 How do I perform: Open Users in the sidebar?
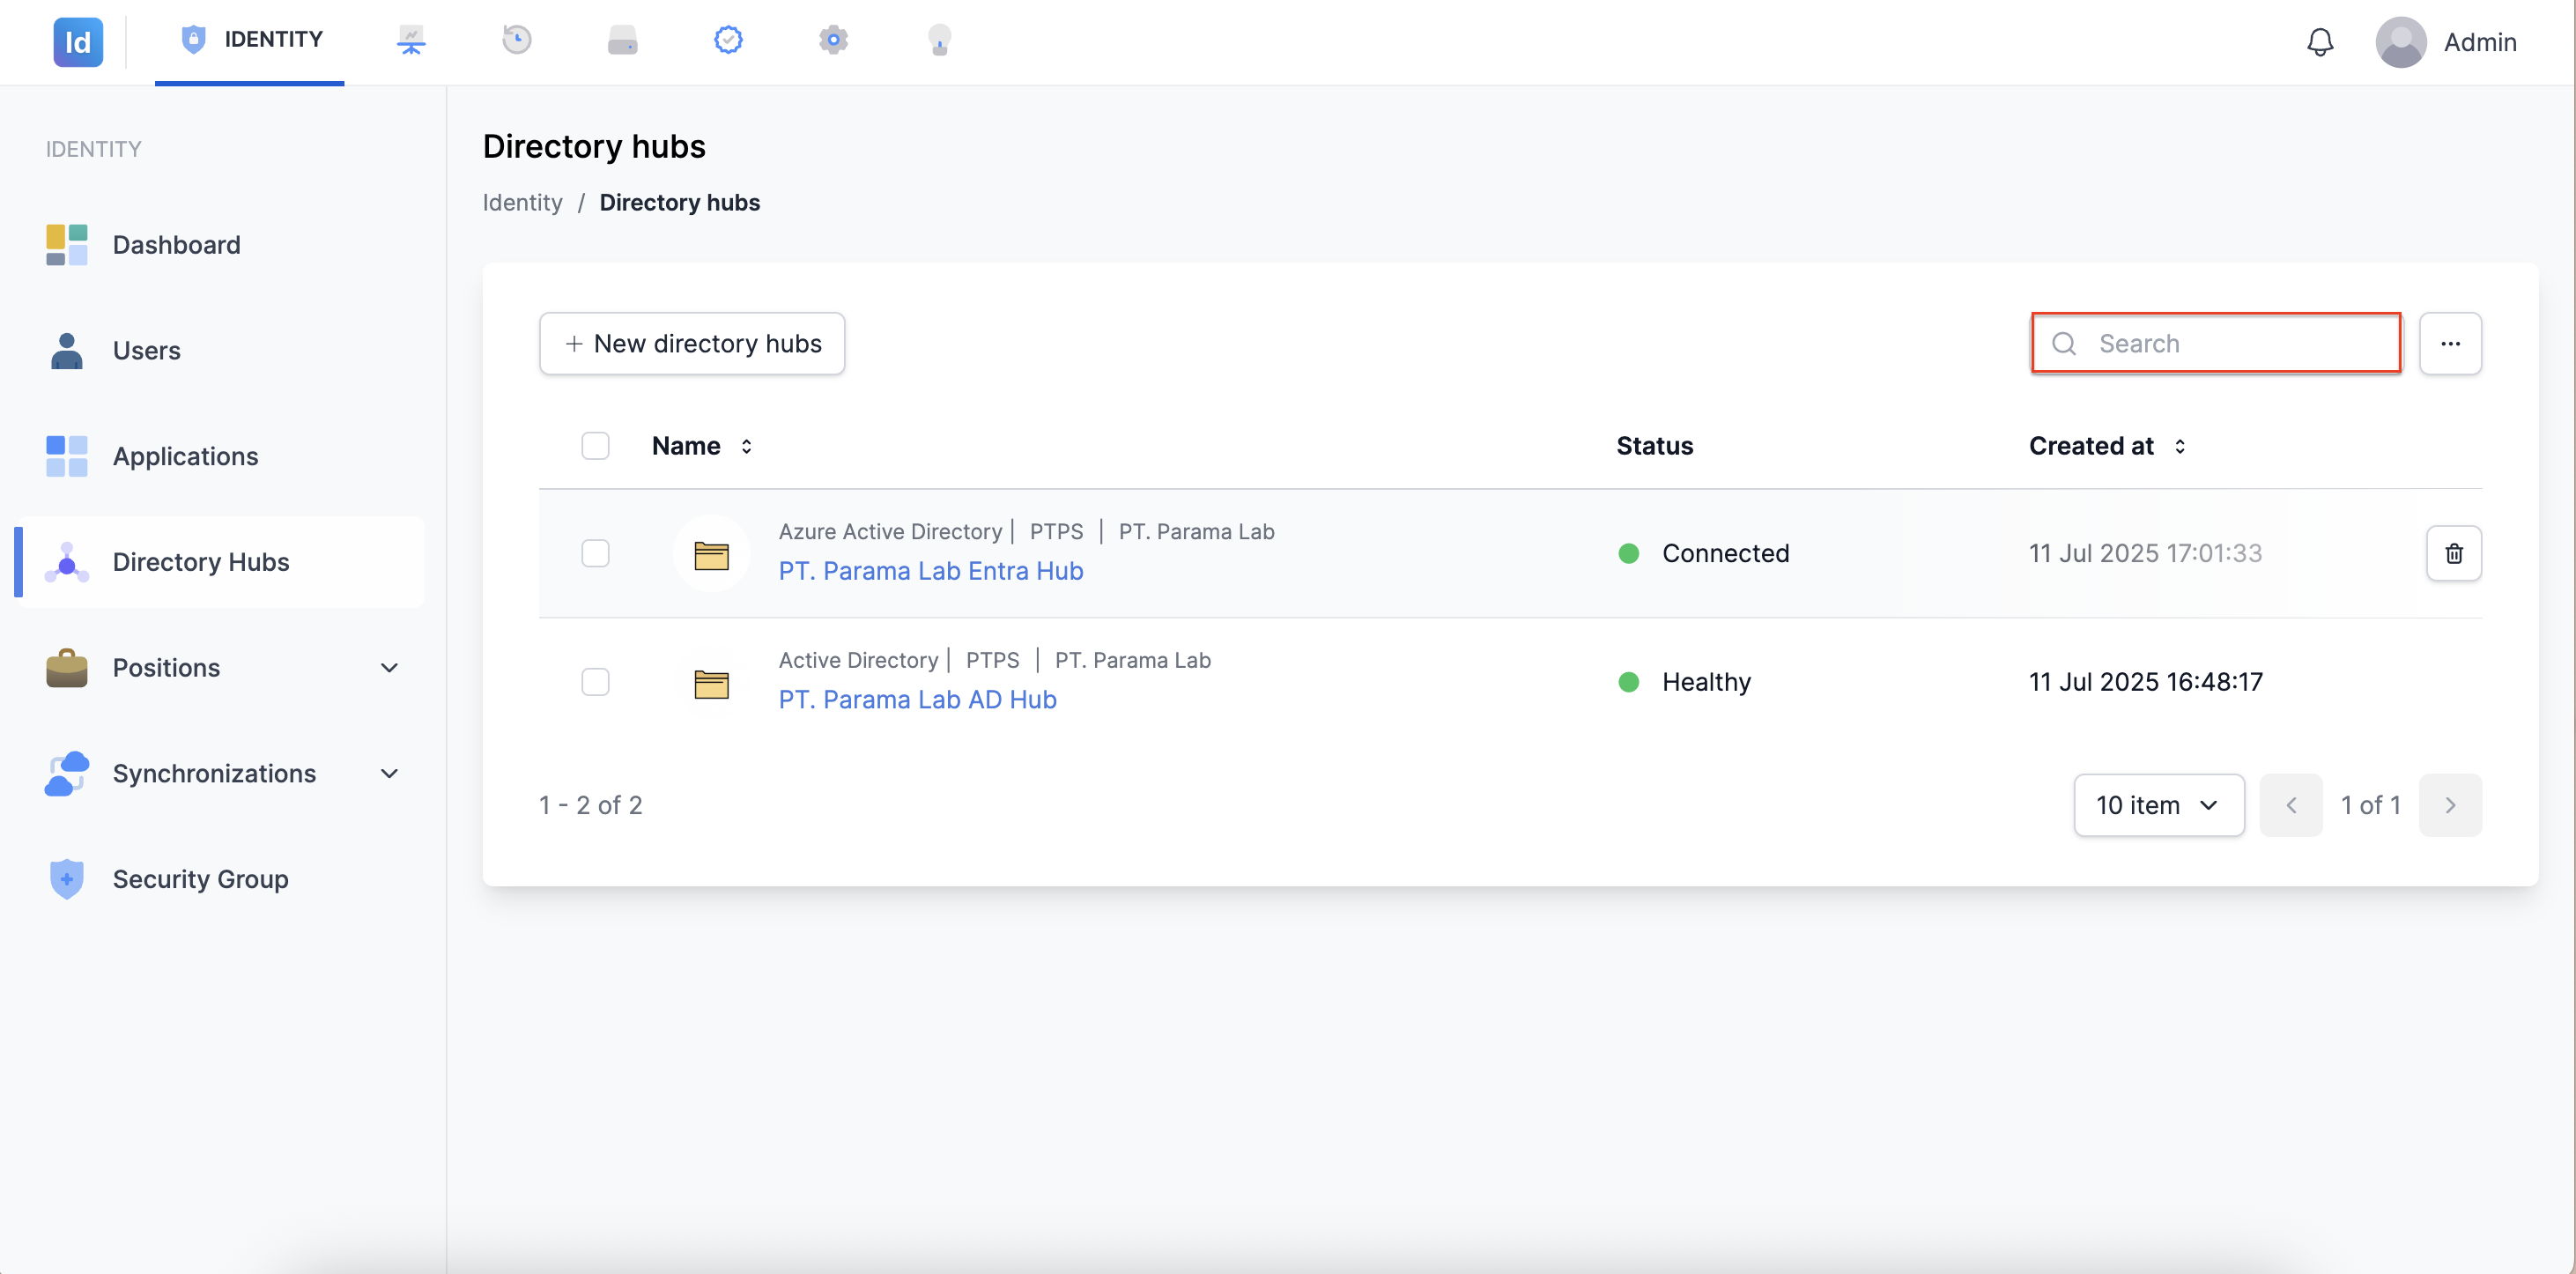(x=220, y=351)
